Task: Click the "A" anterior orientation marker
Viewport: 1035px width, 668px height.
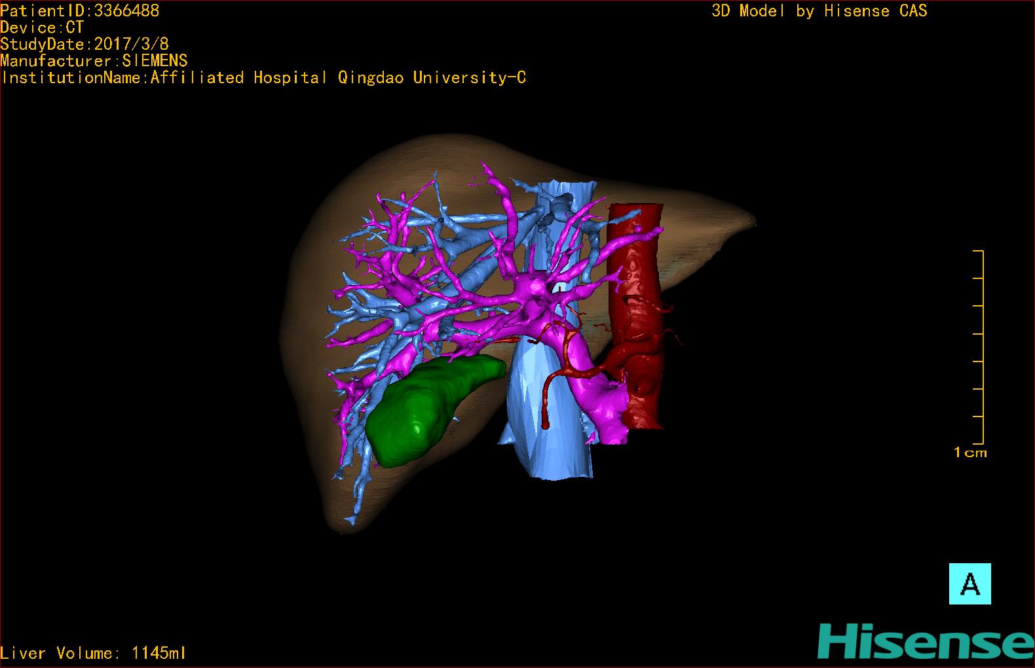Action: 969,584
